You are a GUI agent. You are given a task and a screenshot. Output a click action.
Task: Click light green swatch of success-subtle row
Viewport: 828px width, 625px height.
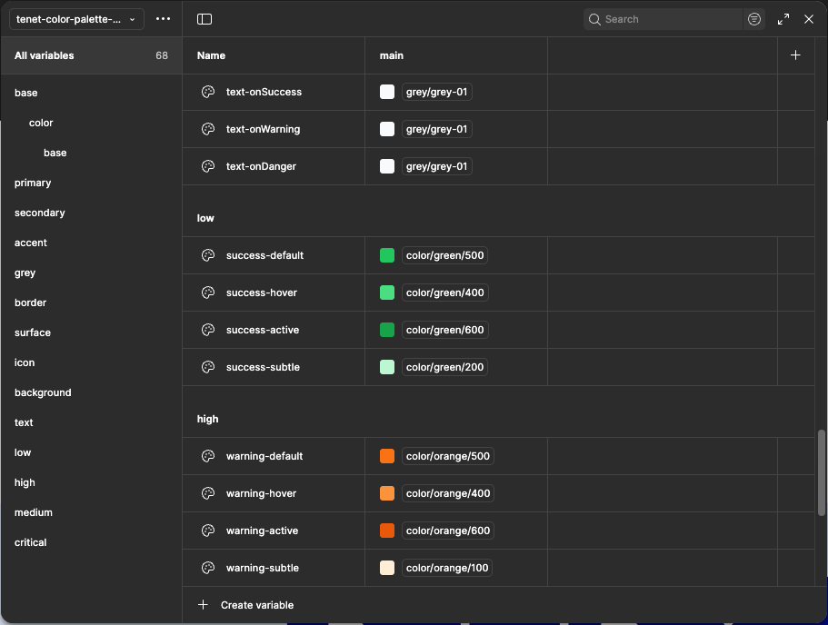(x=387, y=367)
